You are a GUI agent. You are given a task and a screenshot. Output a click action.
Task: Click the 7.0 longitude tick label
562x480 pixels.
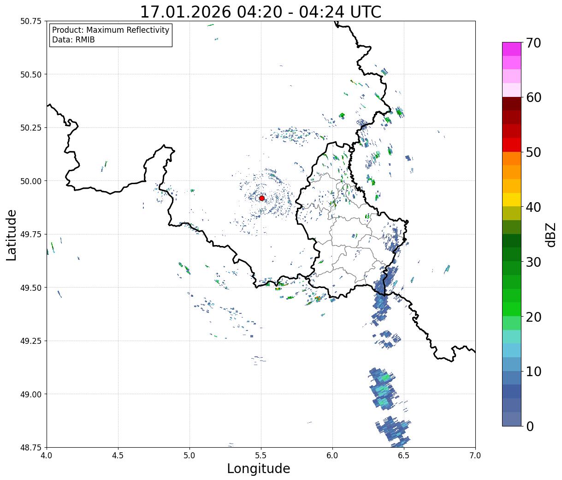point(475,456)
